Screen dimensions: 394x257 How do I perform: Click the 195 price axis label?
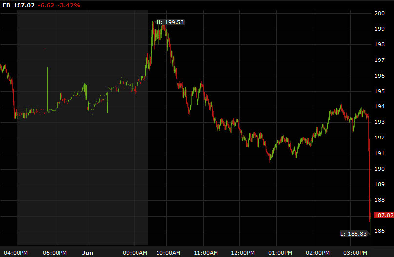379,91
